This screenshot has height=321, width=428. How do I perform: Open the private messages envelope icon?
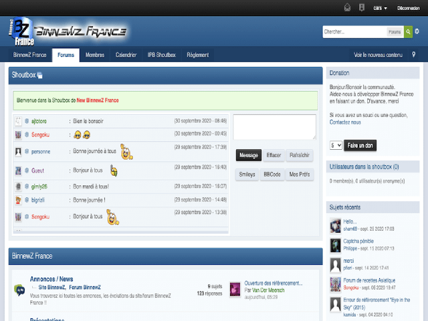[x=347, y=7]
